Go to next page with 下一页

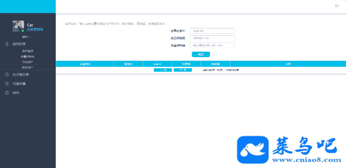[x=183, y=70]
